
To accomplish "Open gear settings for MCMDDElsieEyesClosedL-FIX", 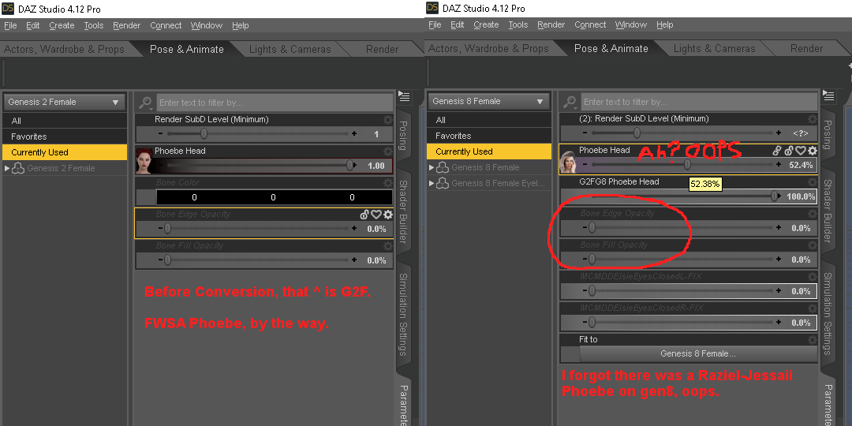I will coord(812,277).
